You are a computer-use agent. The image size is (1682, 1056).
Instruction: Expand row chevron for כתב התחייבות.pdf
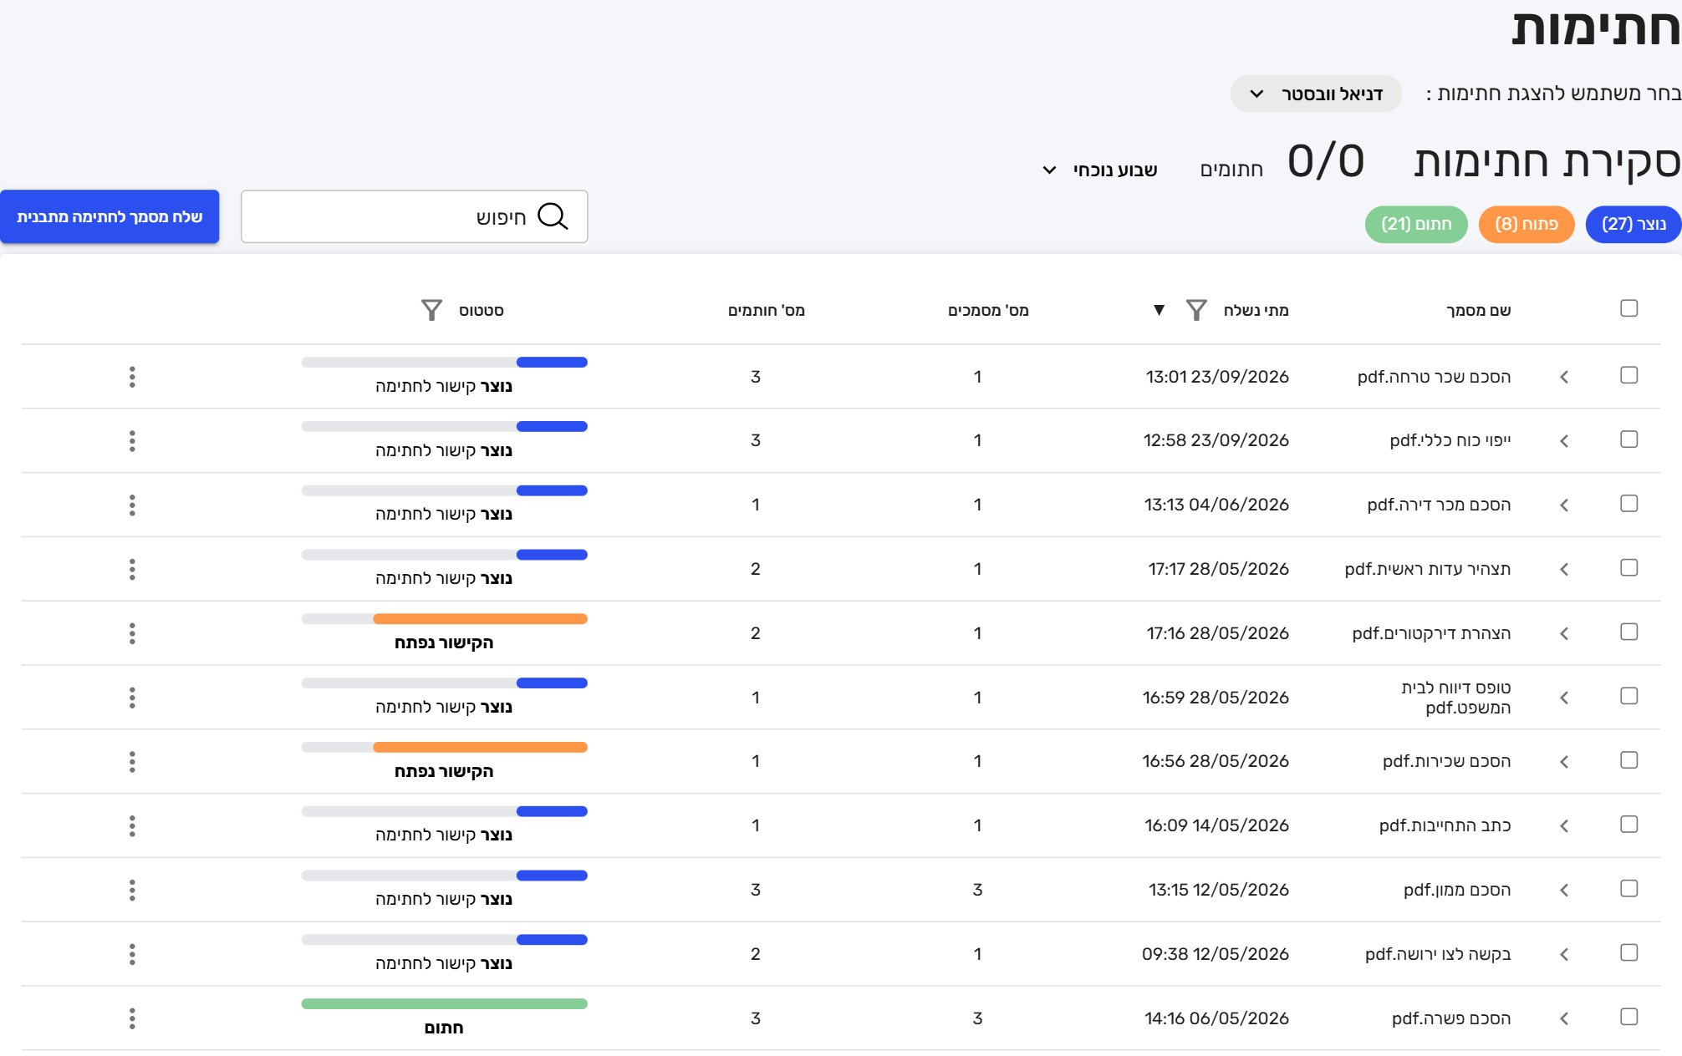click(1564, 825)
